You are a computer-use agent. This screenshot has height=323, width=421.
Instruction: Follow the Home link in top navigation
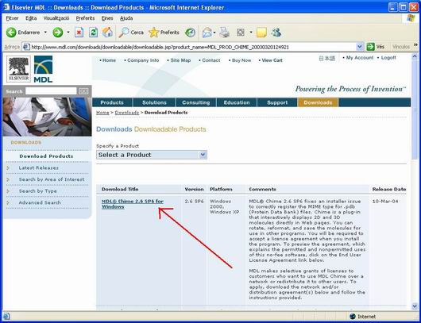[x=109, y=60]
